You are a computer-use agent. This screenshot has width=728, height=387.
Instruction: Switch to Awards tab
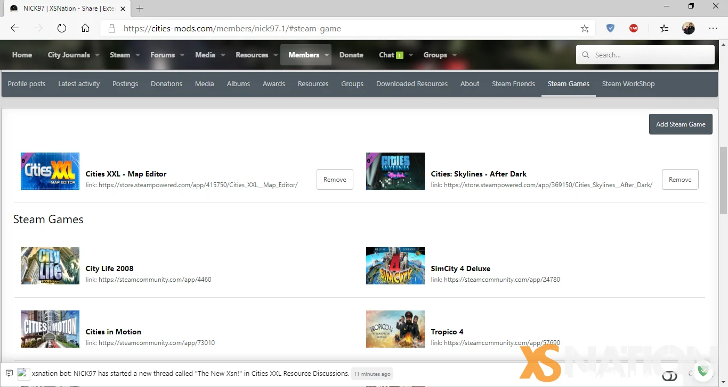point(274,83)
